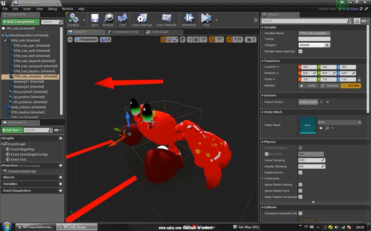Clear the parent socket

pyautogui.click(x=327, y=102)
